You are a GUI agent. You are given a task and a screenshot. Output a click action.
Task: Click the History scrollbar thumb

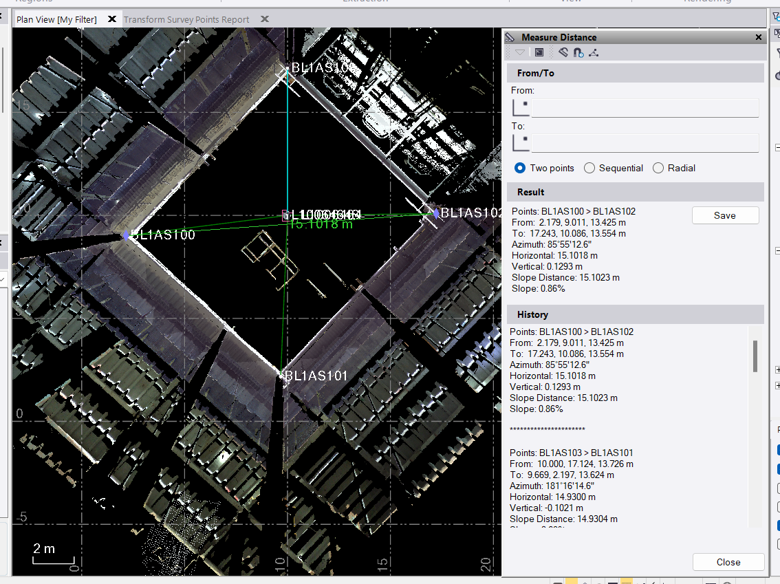click(x=755, y=356)
